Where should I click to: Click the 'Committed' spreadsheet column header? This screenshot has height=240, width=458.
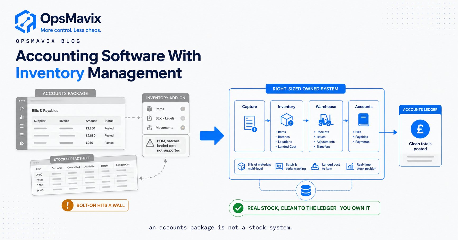click(x=74, y=167)
